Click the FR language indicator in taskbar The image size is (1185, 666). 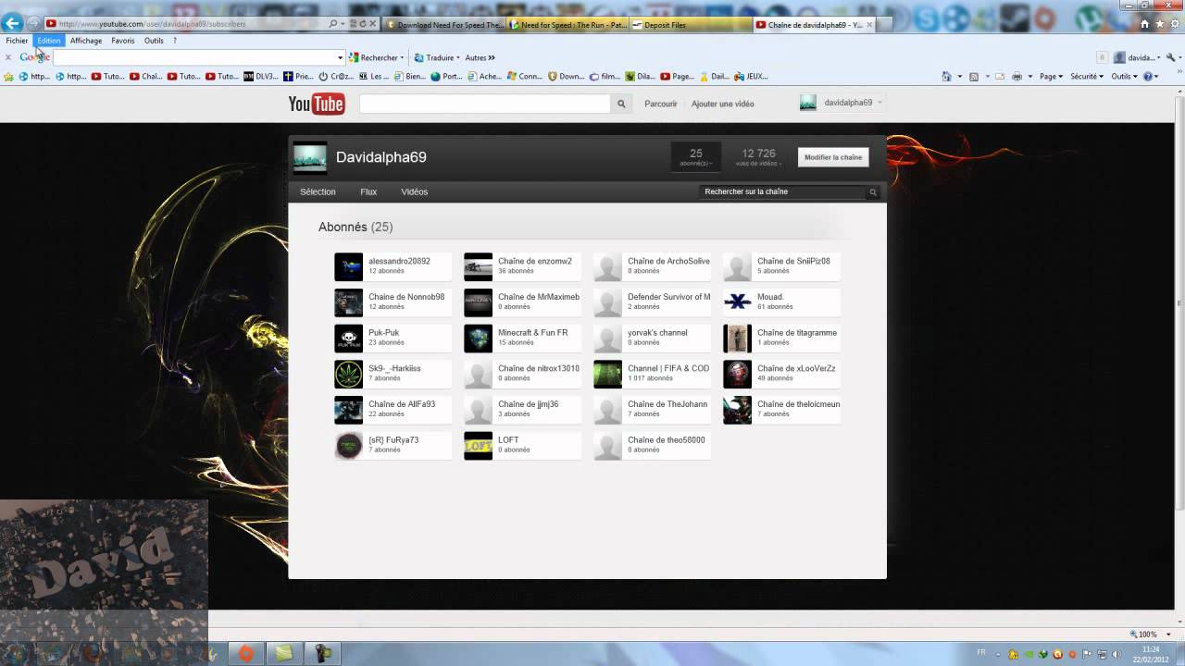pos(981,652)
